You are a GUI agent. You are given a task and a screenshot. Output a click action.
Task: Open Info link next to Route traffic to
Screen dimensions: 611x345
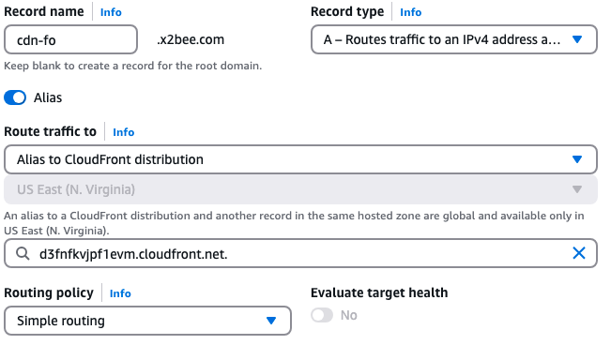[x=124, y=132]
